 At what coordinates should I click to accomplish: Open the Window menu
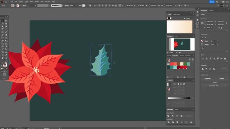pos(48,2)
